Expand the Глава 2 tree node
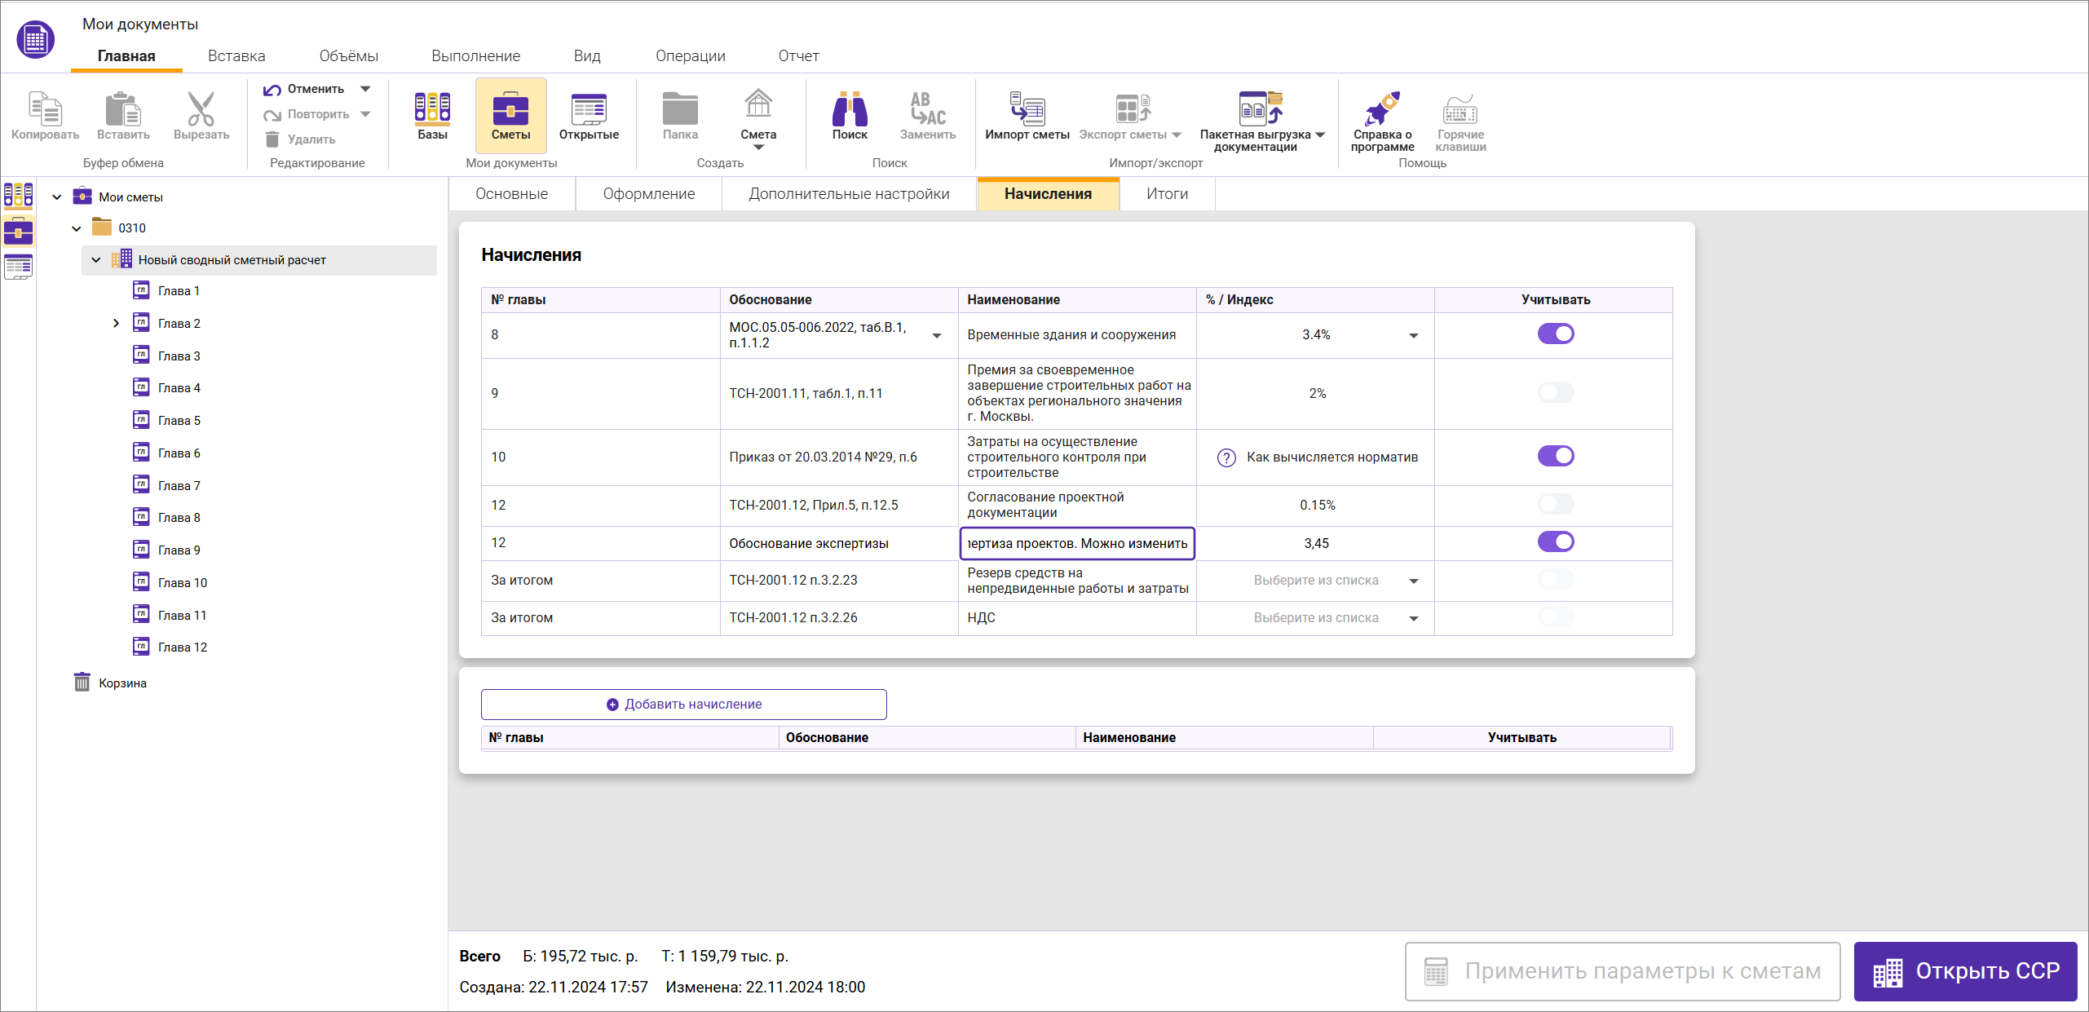Screen dimensions: 2089x1012 click(x=116, y=324)
